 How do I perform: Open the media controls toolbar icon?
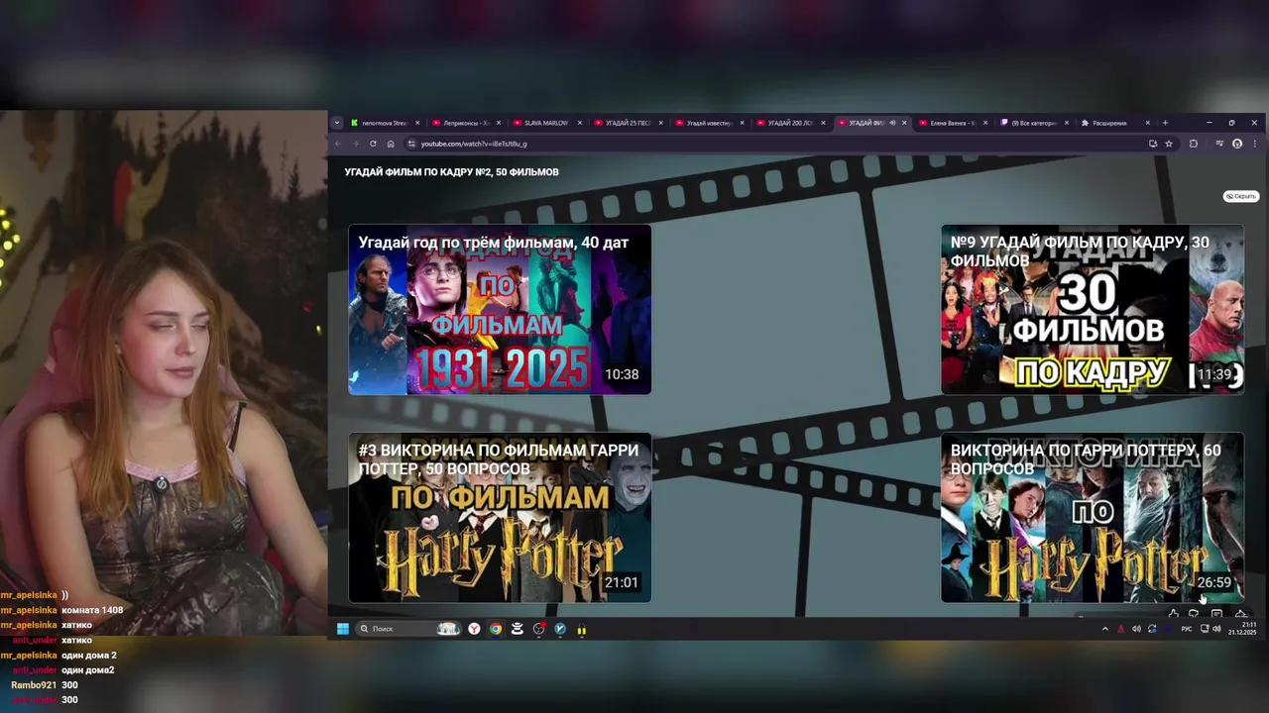coord(1219,144)
